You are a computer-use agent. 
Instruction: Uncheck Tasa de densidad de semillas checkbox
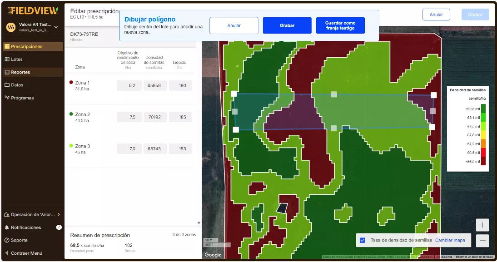[363, 240]
